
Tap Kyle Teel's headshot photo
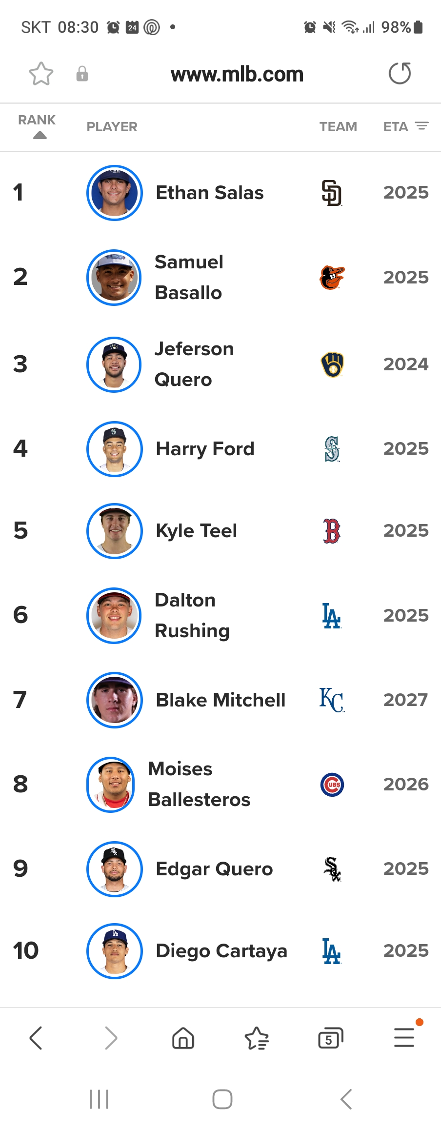(x=115, y=531)
